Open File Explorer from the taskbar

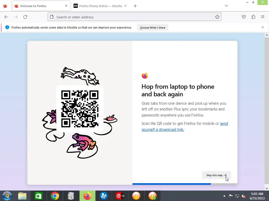[x=22, y=196]
